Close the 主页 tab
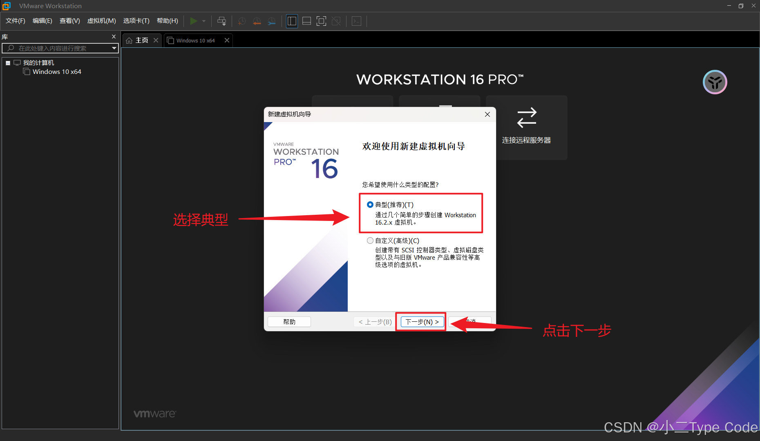This screenshot has height=441, width=760. 156,40
